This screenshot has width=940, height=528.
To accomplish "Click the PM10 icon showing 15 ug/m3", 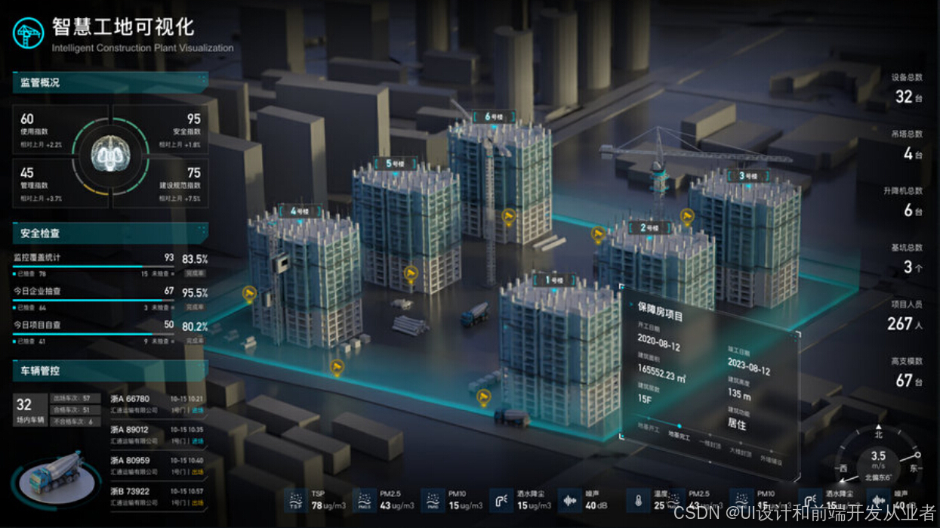I will pyautogui.click(x=433, y=499).
